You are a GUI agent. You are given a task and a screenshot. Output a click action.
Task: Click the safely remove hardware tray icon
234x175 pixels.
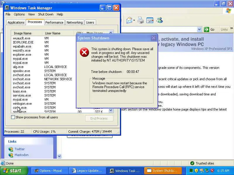pos(207,171)
